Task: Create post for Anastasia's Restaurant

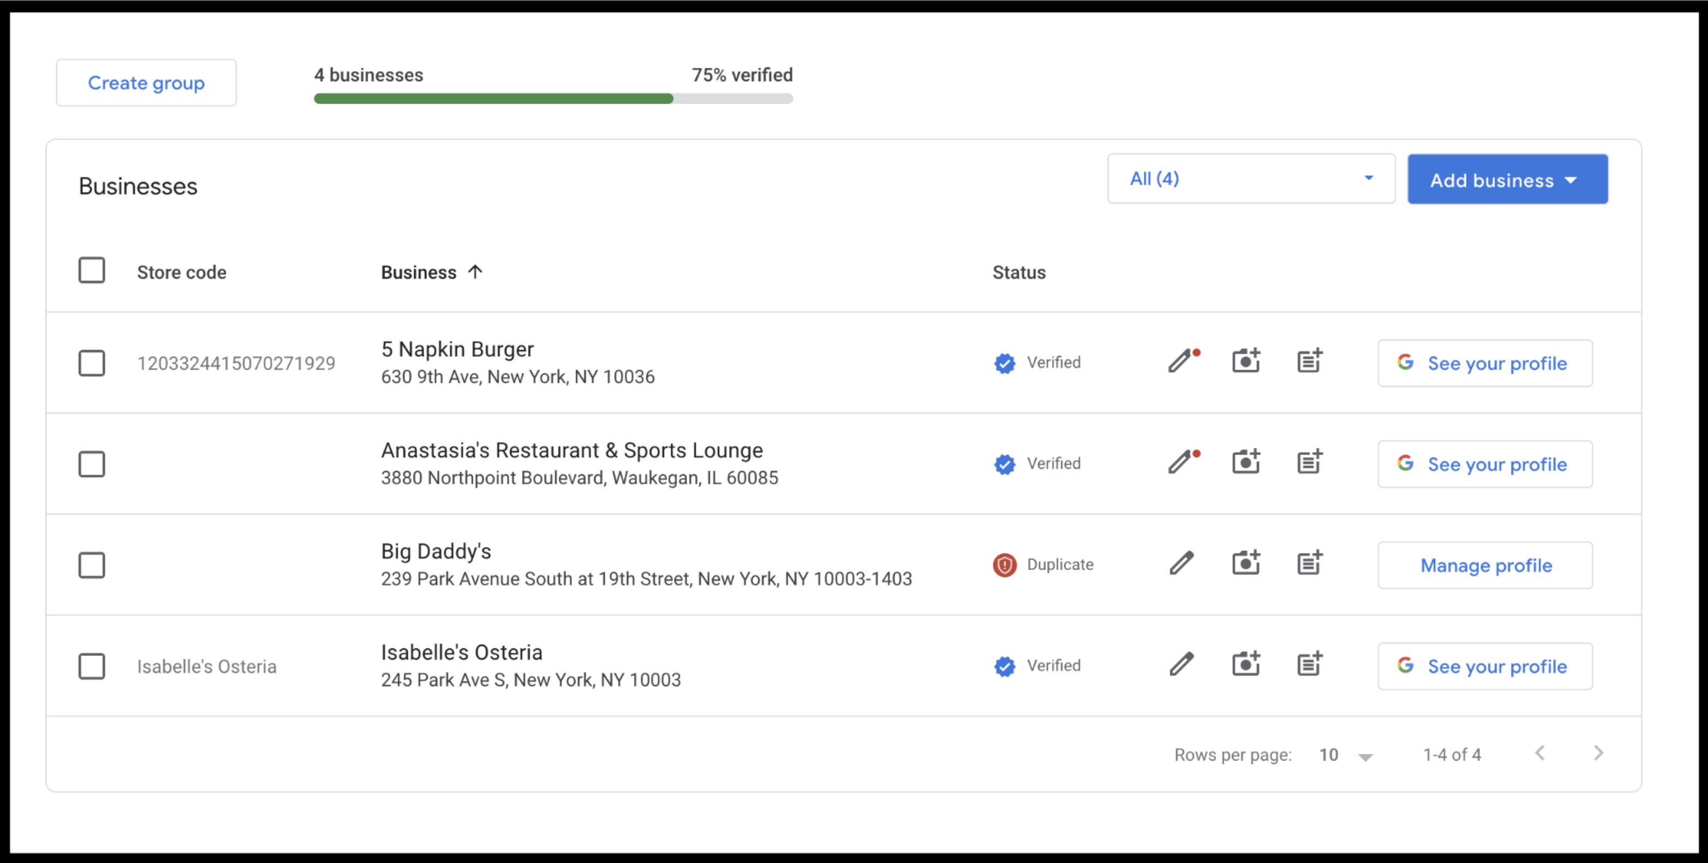Action: coord(1310,463)
